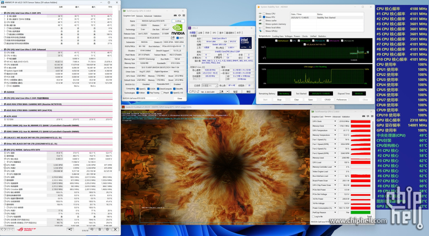
Task: Uncheck Stress FPU in AIDA64
Action: [264, 17]
